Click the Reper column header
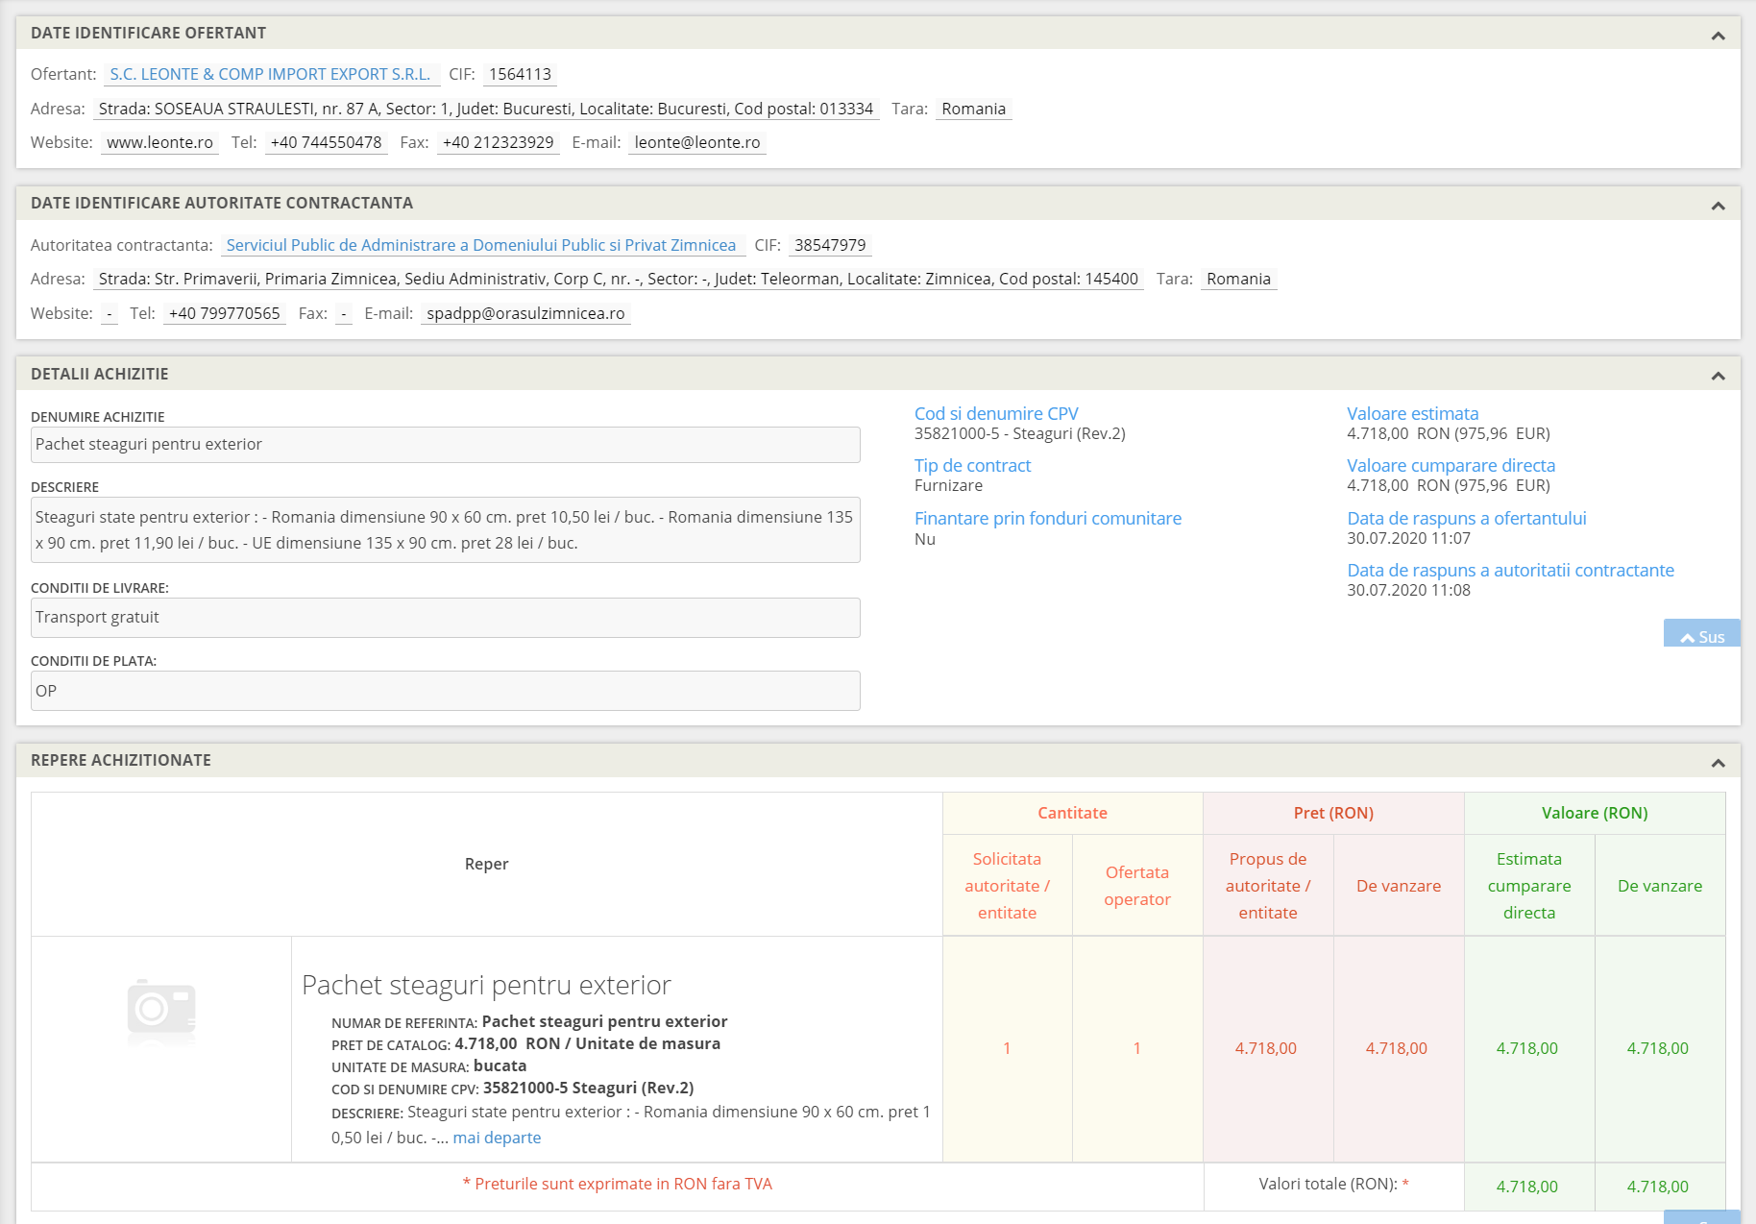The width and height of the screenshot is (1756, 1224). click(x=486, y=864)
